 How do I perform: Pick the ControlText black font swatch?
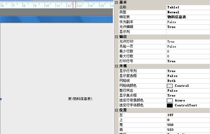(x=170, y=105)
